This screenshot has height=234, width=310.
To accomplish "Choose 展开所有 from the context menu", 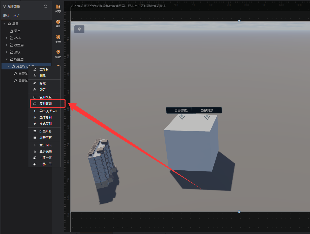I will [x=44, y=137].
